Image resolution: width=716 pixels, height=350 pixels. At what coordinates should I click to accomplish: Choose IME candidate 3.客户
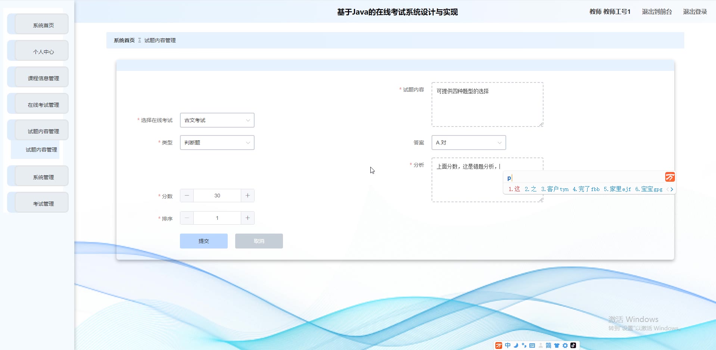pyautogui.click(x=555, y=189)
